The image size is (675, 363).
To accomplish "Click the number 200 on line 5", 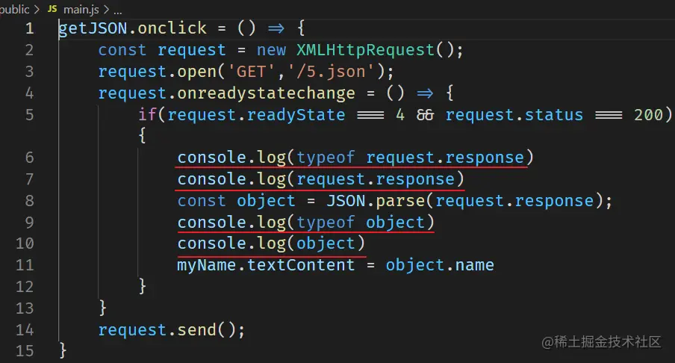I will 648,115.
